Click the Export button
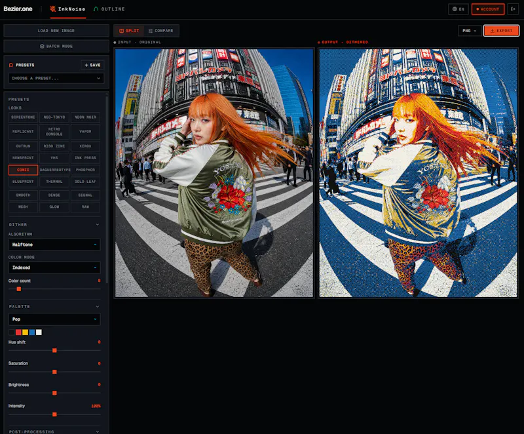Viewport: 524px width, 434px height. point(501,30)
